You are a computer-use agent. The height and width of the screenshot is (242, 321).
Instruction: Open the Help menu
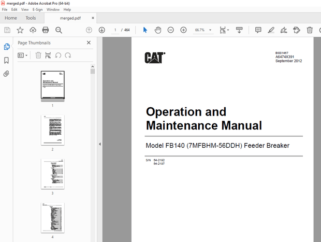pyautogui.click(x=67, y=9)
